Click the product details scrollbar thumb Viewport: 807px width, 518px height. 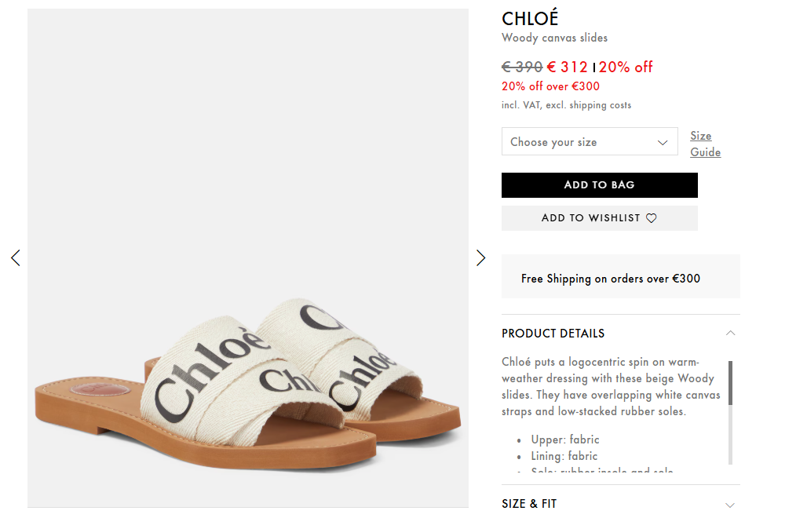731,382
